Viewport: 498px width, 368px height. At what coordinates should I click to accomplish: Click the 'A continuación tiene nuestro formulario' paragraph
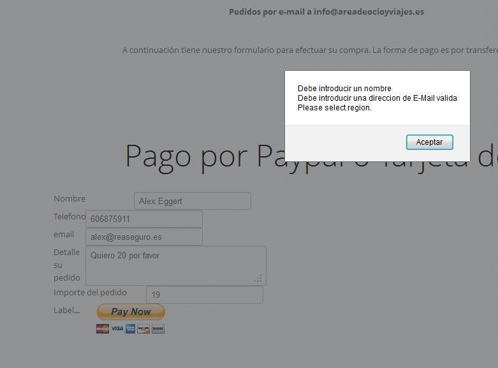pyautogui.click(x=310, y=50)
